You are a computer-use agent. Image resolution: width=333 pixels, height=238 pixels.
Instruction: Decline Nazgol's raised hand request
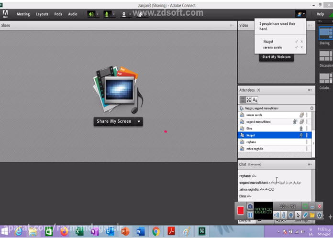coord(301,42)
